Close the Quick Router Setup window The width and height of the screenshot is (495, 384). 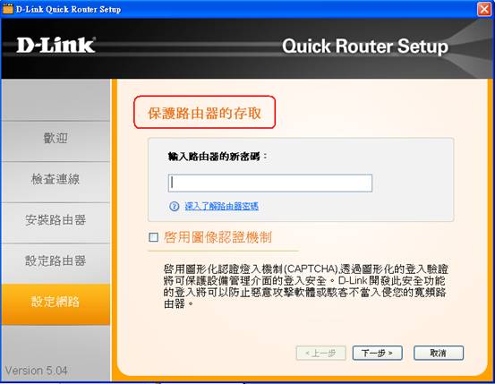pos(484,9)
